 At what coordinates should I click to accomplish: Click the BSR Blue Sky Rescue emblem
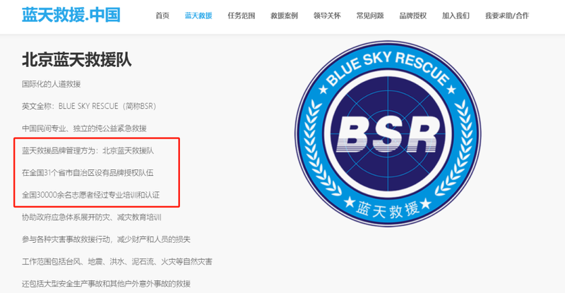(x=388, y=133)
